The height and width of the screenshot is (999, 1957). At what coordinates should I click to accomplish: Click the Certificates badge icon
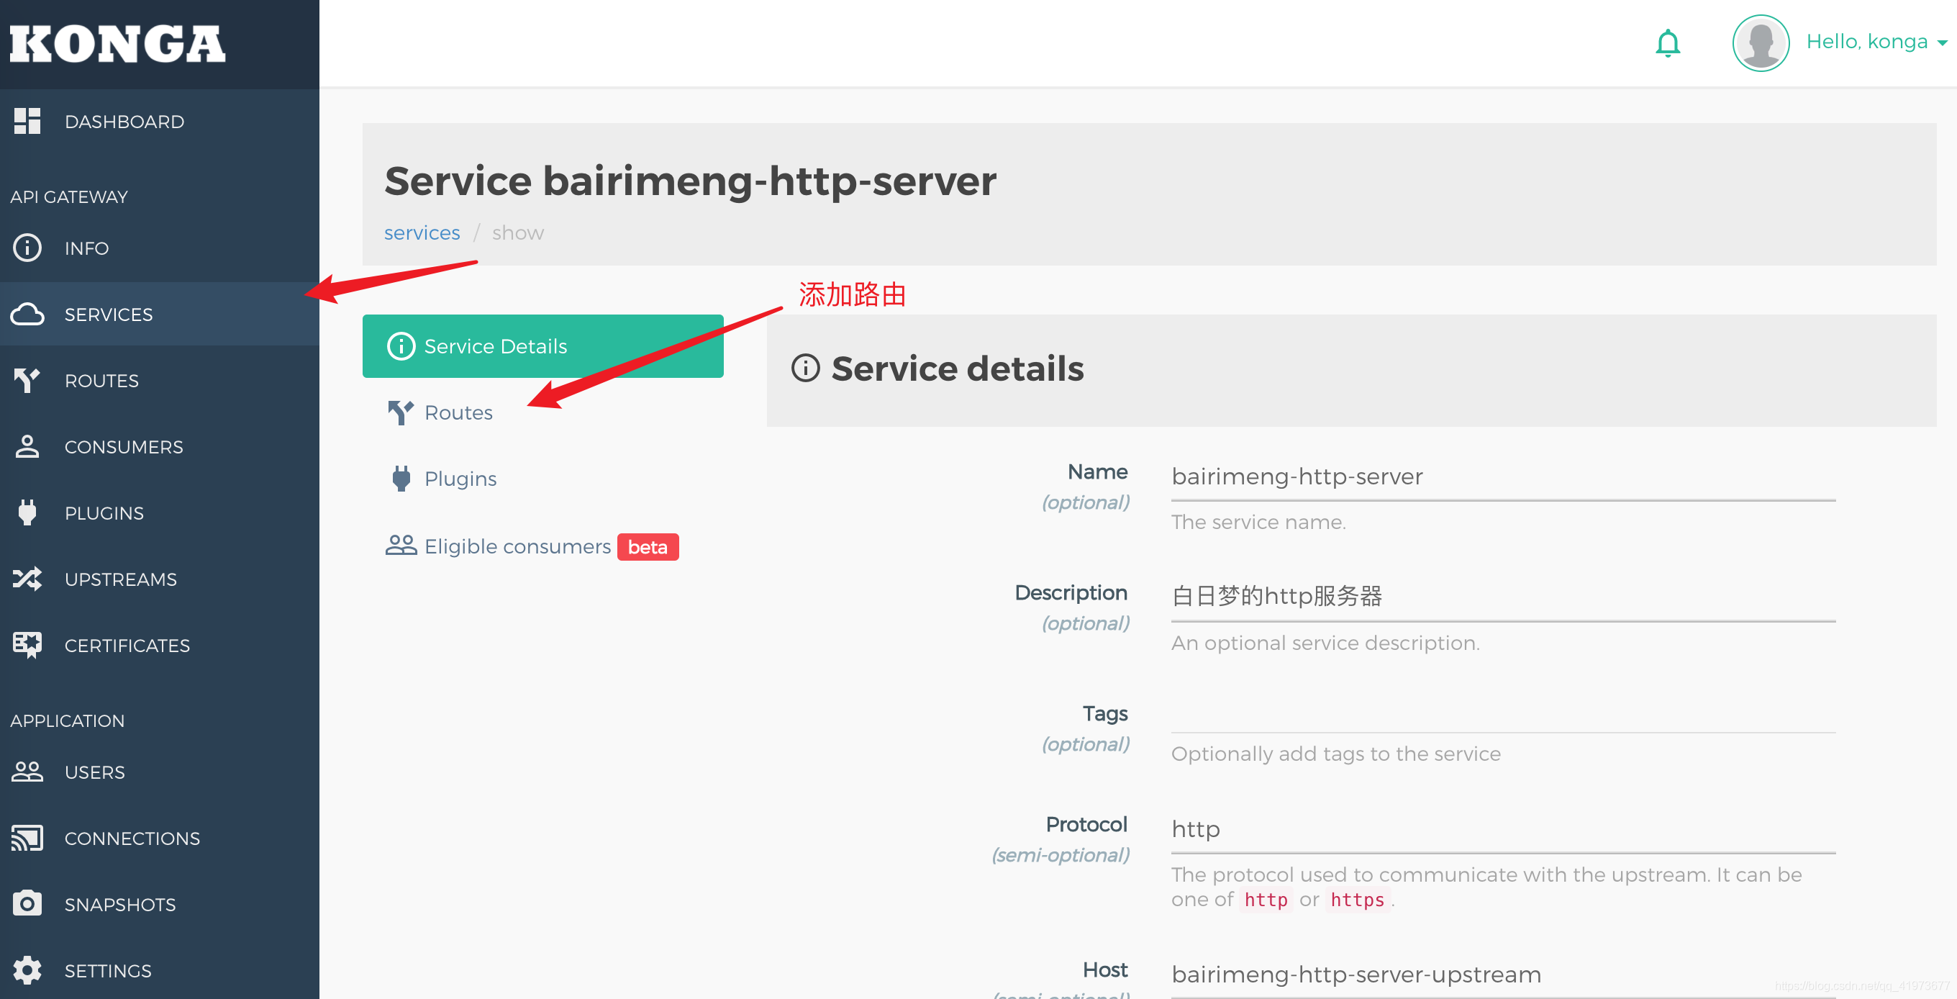coord(27,645)
